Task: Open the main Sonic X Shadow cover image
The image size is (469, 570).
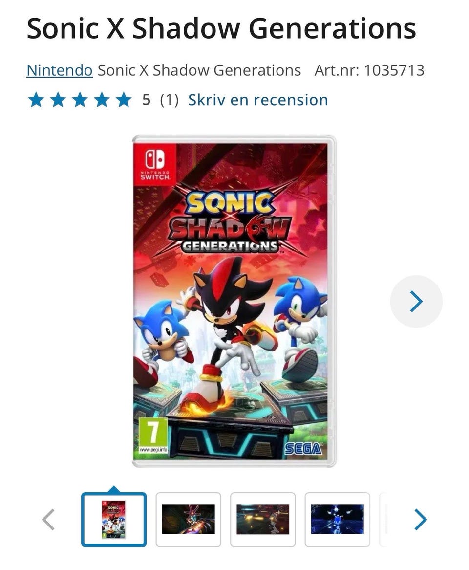Action: point(234,301)
